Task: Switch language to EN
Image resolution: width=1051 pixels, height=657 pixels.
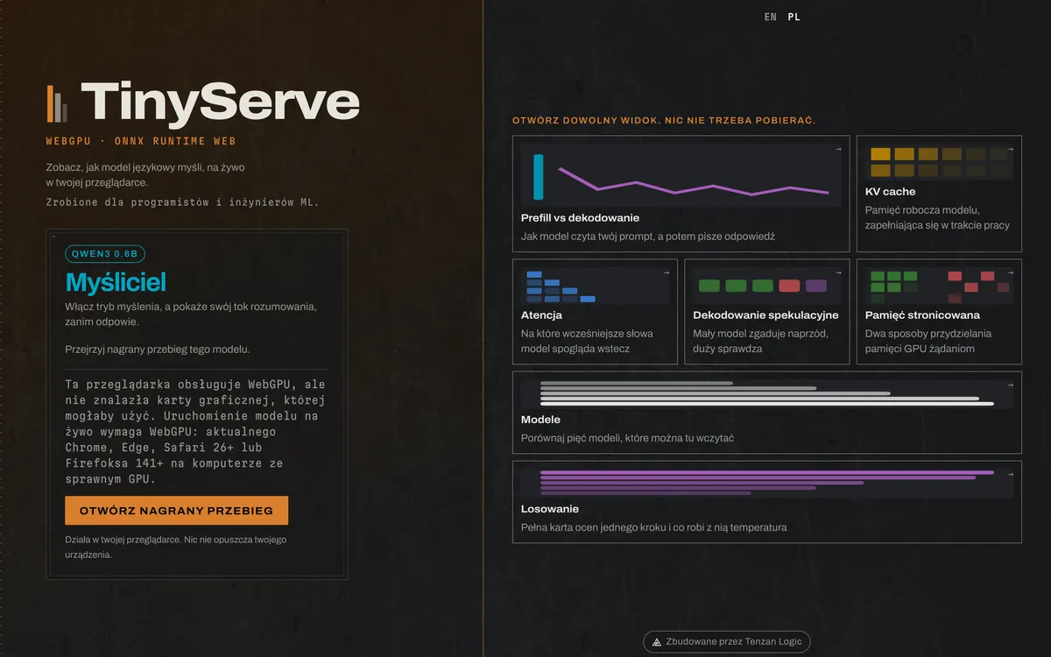Action: [770, 17]
